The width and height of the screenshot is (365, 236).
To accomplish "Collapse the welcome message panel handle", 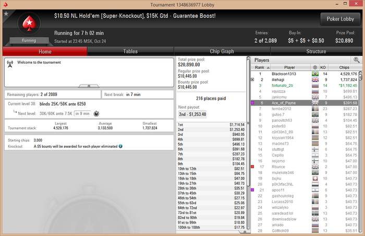I will pos(89,86).
